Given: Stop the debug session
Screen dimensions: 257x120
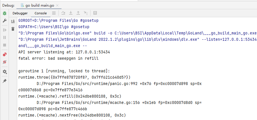Looking at the screenshot, I should pyautogui.click(x=5, y=45).
